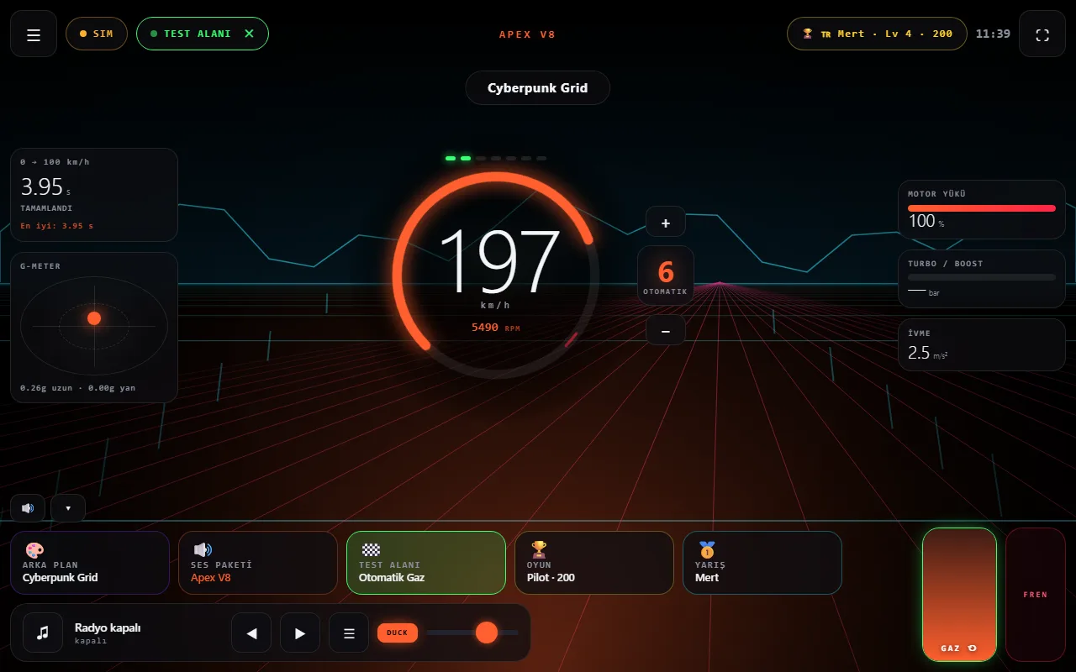Click the Cyberpunk Grid title pill

tap(538, 87)
